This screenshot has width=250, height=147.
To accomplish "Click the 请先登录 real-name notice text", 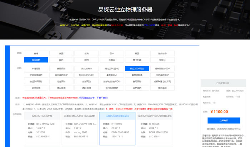I will pos(224,129).
